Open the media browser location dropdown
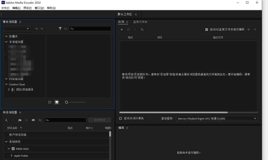The image size is (268, 160). click(x=17, y=28)
